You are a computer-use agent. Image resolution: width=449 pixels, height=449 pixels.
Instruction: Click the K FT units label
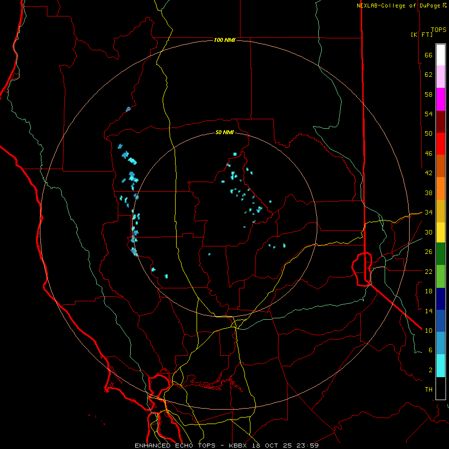point(422,34)
